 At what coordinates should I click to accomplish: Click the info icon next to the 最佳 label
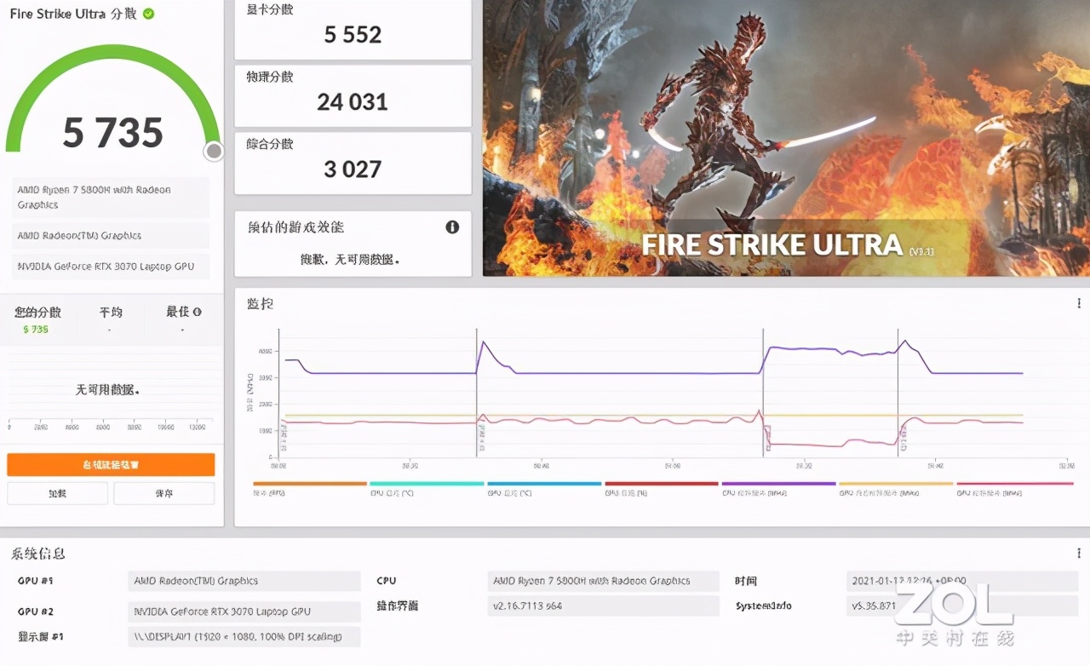click(x=198, y=312)
